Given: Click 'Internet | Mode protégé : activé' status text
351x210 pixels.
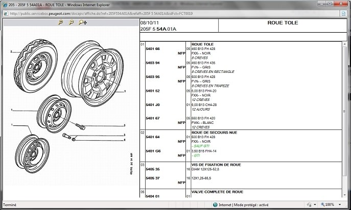Looking at the screenshot, I should coord(244,204).
